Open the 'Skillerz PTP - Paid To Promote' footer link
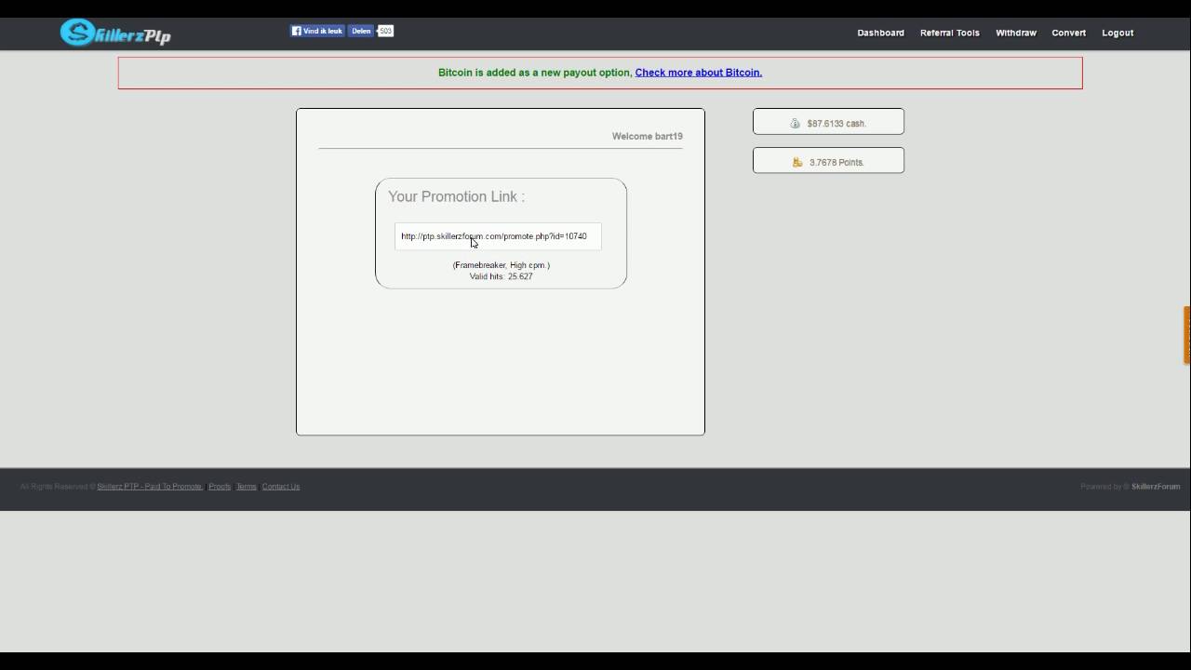Viewport: 1191px width, 670px height. tap(150, 487)
